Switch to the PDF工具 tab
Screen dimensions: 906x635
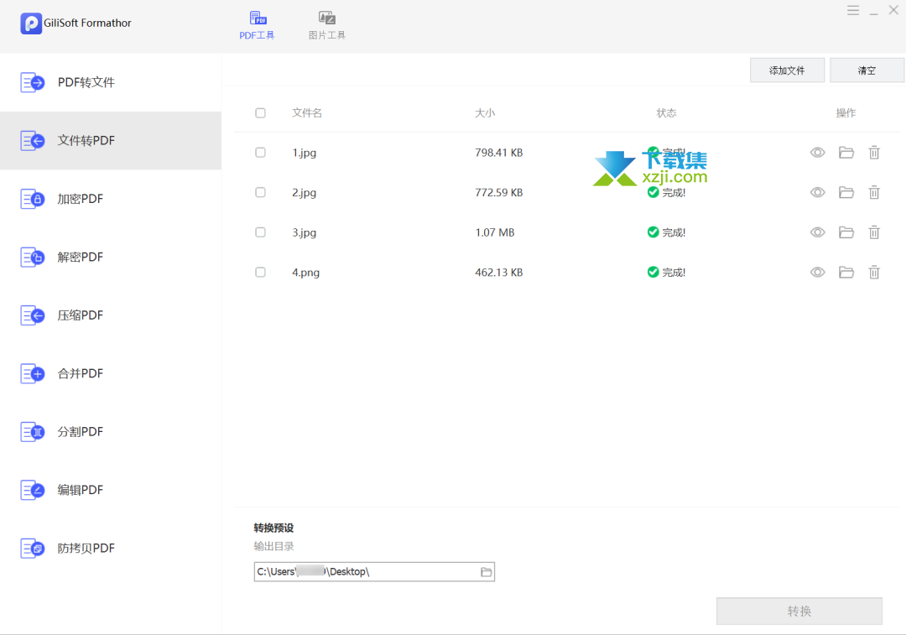click(x=257, y=24)
